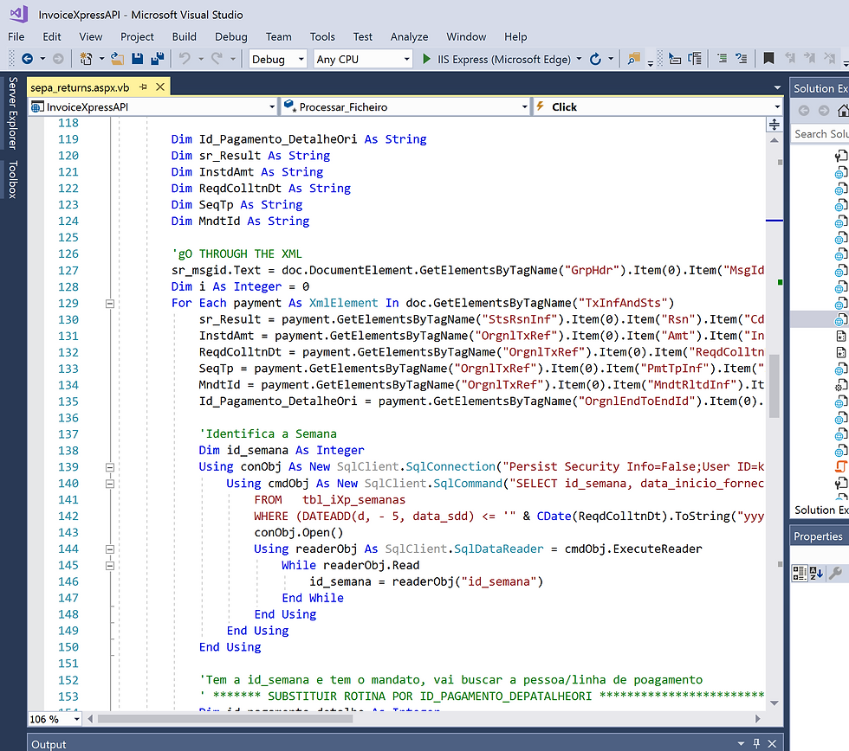Collapse the Using conObj block at line 139
849x751 pixels.
110,467
